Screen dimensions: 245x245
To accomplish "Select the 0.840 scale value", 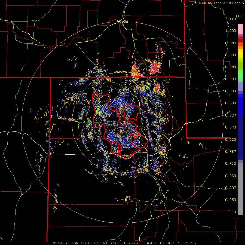I will pyautogui.click(x=231, y=67).
